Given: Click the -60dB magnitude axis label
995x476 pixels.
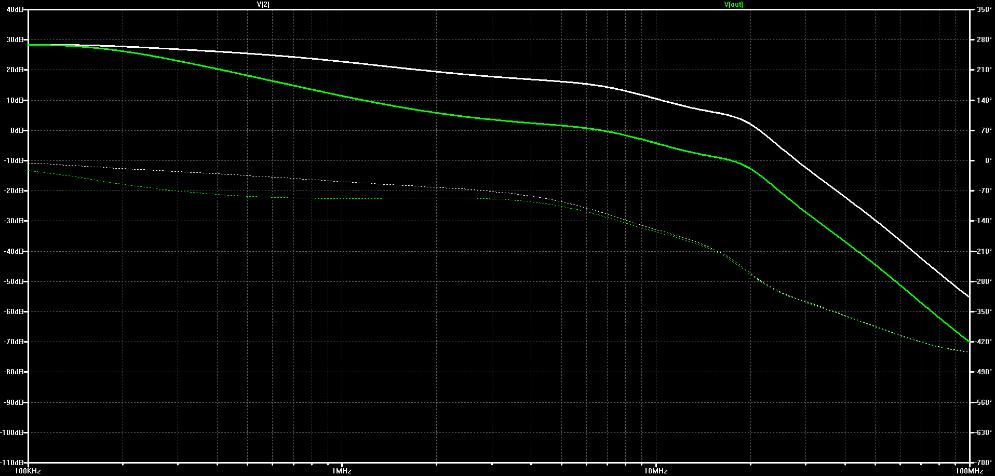Looking at the screenshot, I should [14, 311].
